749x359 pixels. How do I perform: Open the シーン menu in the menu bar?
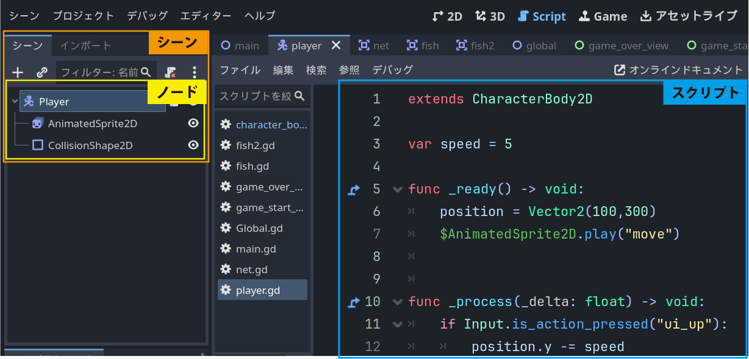pyautogui.click(x=24, y=16)
